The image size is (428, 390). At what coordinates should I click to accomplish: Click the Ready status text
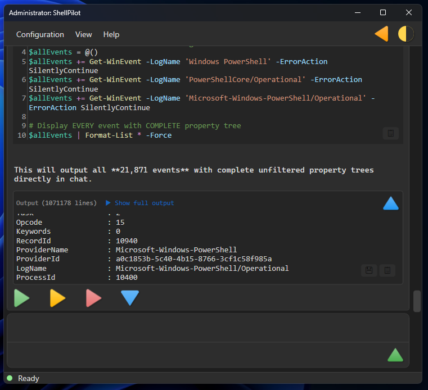pos(29,378)
